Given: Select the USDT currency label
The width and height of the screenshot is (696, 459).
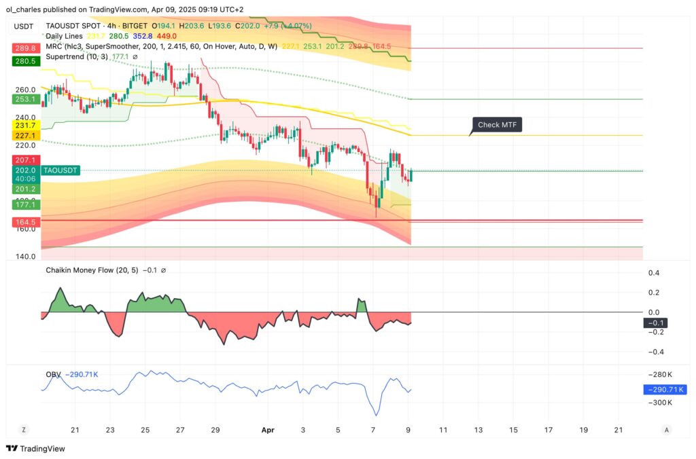Looking at the screenshot, I should pos(23,25).
